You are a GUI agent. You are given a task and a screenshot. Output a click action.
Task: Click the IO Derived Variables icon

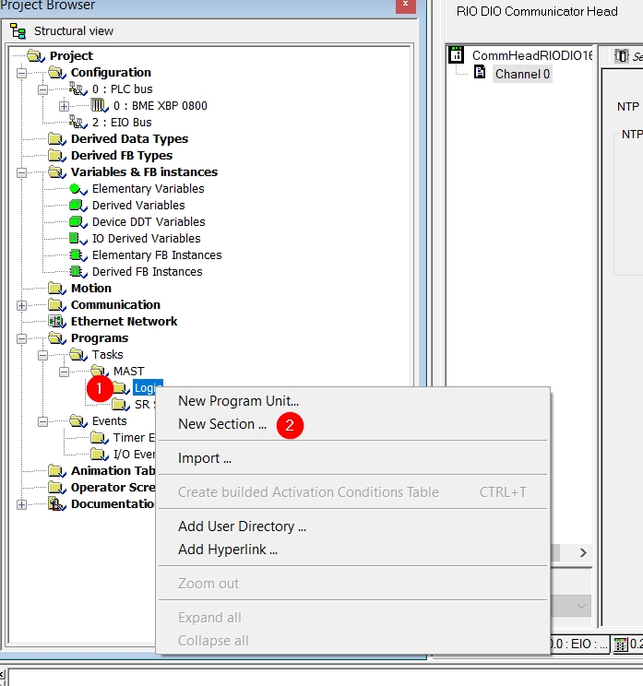[x=78, y=239]
